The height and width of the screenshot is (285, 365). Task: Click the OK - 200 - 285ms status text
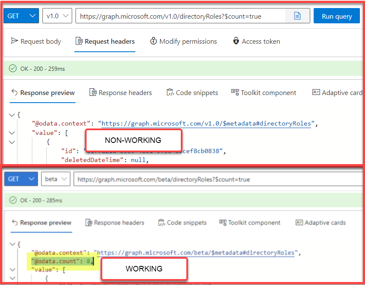point(41,200)
